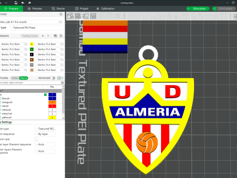Click the yellow filament 2 color swatch
237x178 pixels.
(x=32, y=44)
